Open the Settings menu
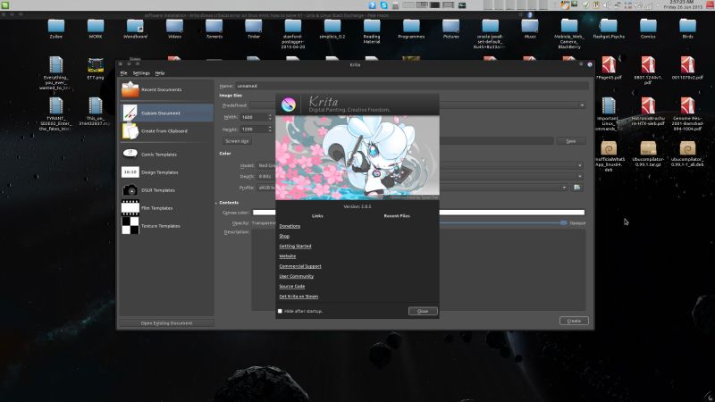Screen dimensions: 715x402 coord(141,73)
